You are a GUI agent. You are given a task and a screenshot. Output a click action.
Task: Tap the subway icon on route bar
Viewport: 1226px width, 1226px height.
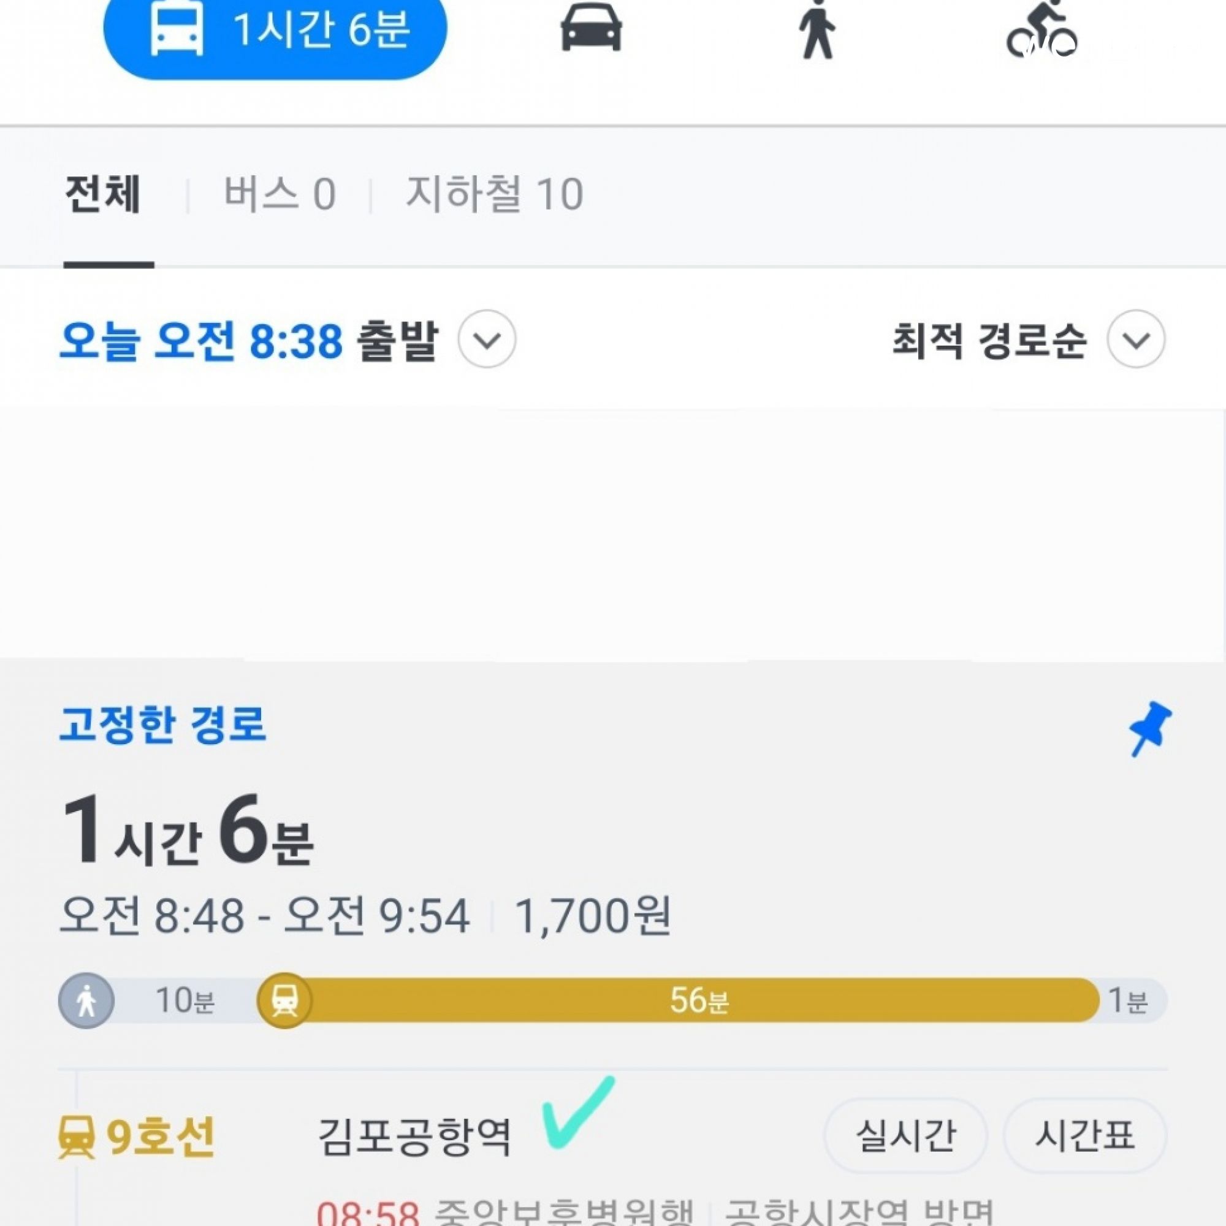pyautogui.click(x=284, y=1001)
